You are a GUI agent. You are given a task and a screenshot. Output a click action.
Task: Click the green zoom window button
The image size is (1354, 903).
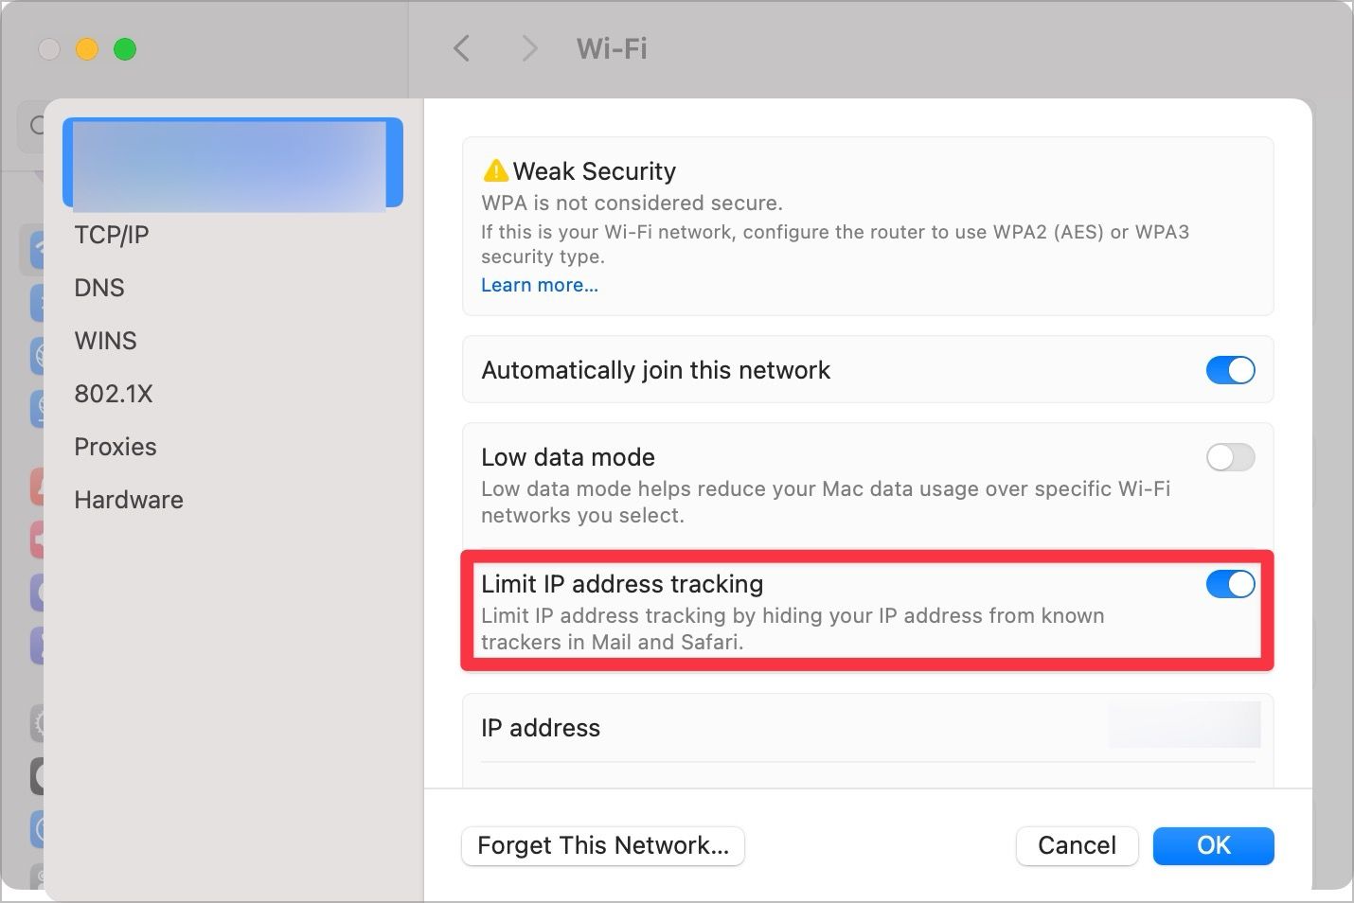pyautogui.click(x=125, y=49)
